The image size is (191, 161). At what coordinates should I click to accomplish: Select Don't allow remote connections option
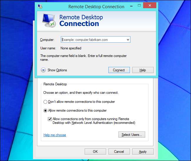pos(45,102)
